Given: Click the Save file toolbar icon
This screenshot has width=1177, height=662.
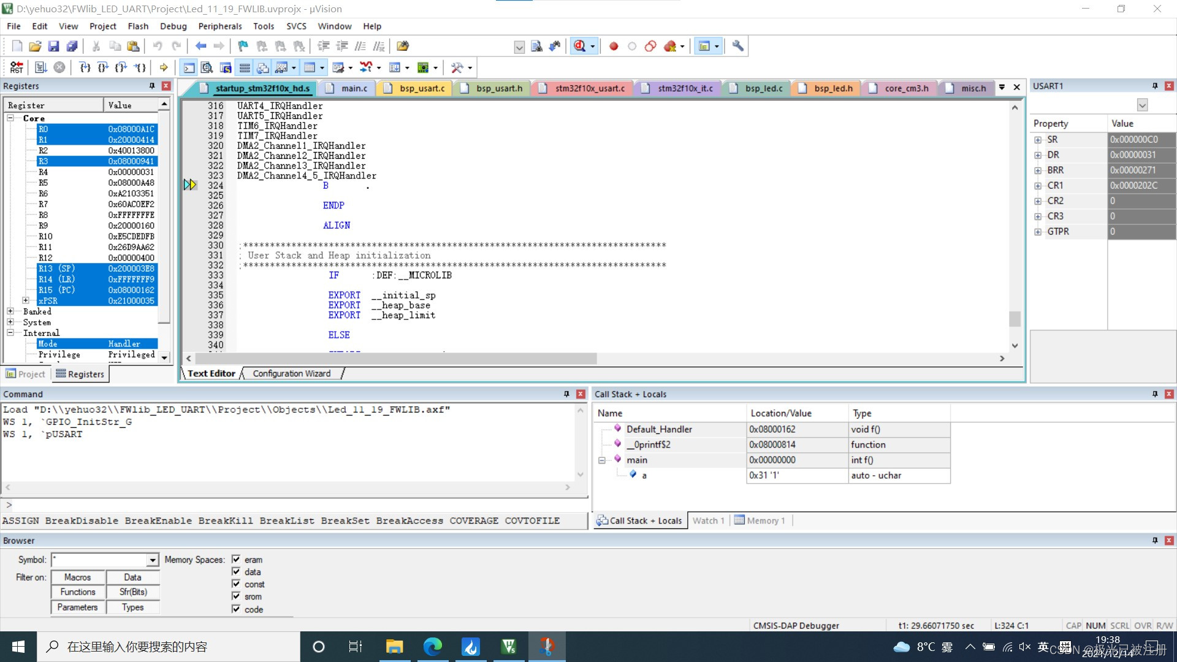Looking at the screenshot, I should point(53,46).
